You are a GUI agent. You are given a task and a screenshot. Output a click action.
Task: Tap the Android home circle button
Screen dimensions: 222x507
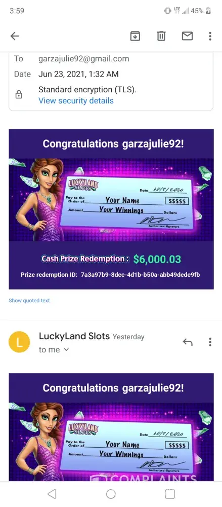pos(111,494)
